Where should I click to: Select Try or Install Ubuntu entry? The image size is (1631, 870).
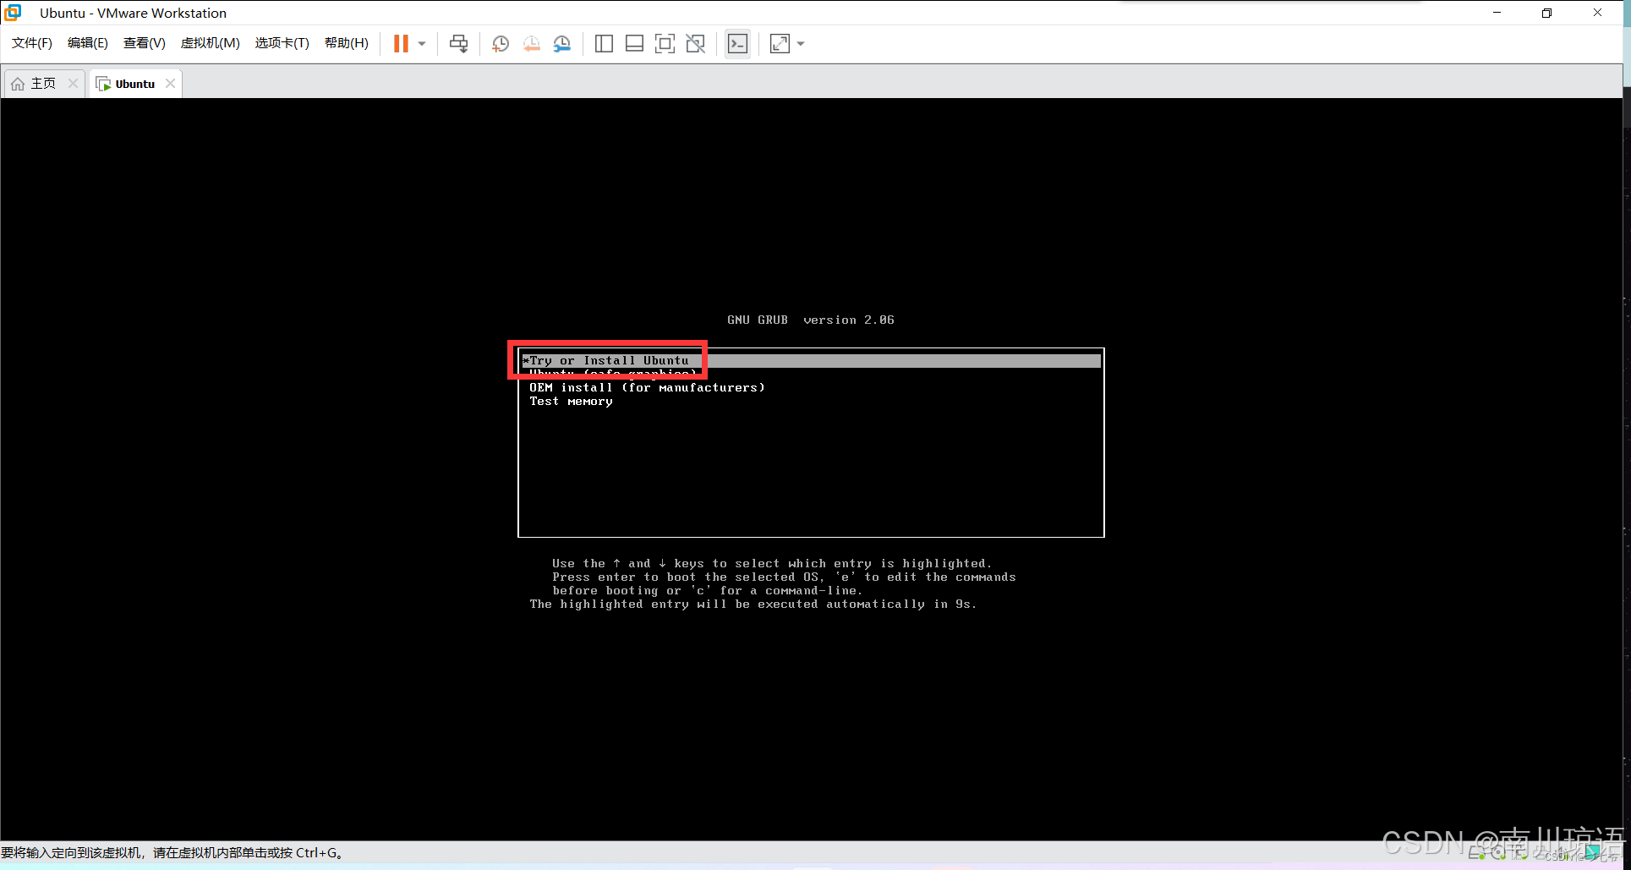tap(609, 361)
